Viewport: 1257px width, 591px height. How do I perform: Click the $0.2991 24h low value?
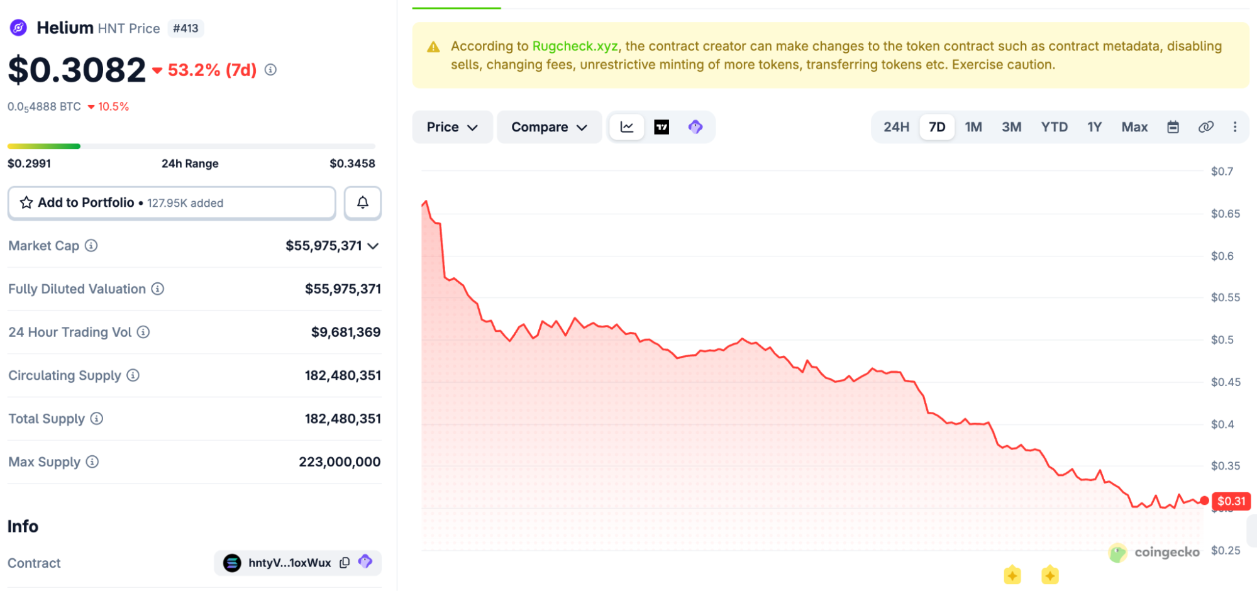click(x=29, y=163)
